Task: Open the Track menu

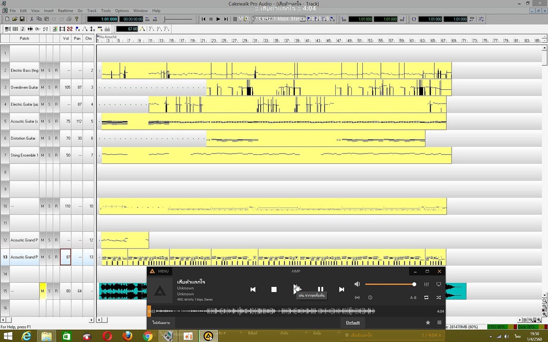Action: click(x=92, y=10)
